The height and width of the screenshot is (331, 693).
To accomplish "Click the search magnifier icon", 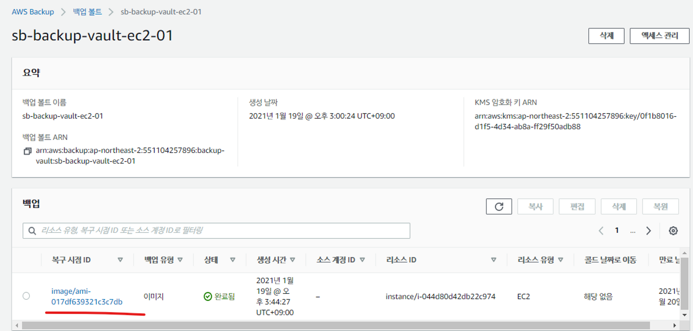I will coord(32,231).
